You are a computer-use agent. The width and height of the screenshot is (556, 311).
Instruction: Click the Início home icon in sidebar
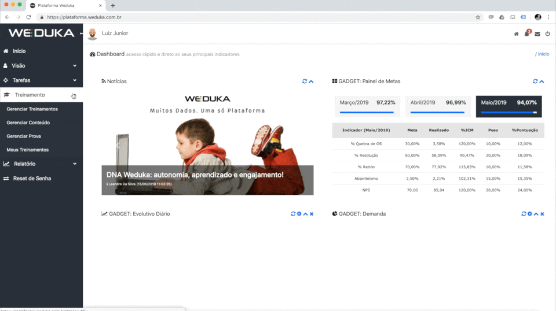click(x=6, y=51)
